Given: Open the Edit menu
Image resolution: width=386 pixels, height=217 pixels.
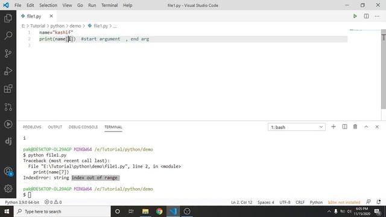Looking at the screenshot, I should [30, 5].
